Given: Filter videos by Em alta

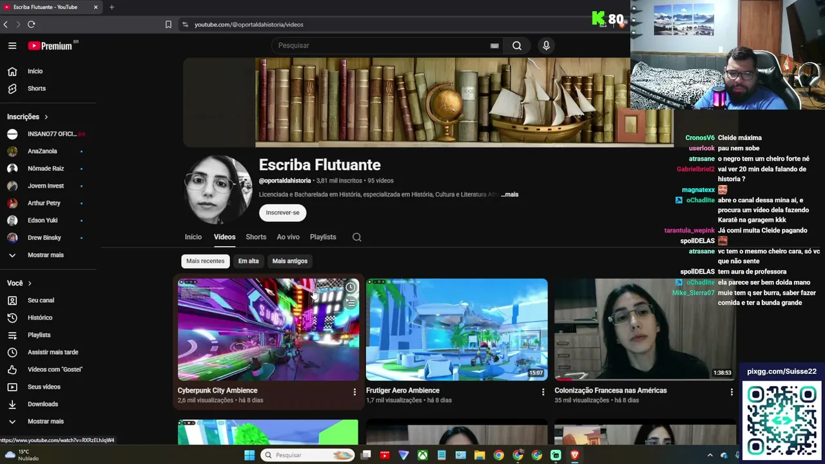Looking at the screenshot, I should click(x=248, y=261).
